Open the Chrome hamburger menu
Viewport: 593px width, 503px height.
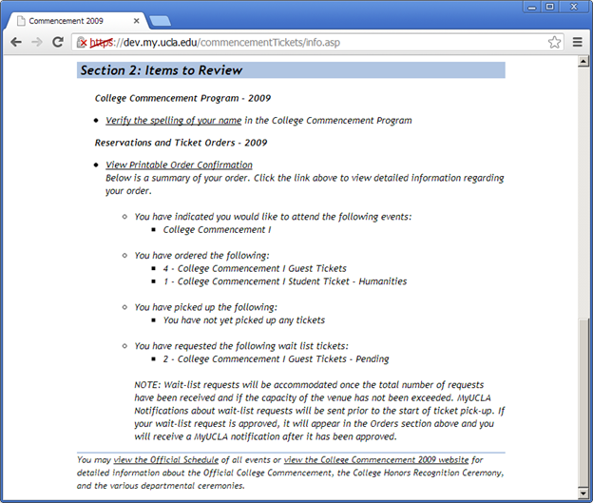[x=578, y=42]
